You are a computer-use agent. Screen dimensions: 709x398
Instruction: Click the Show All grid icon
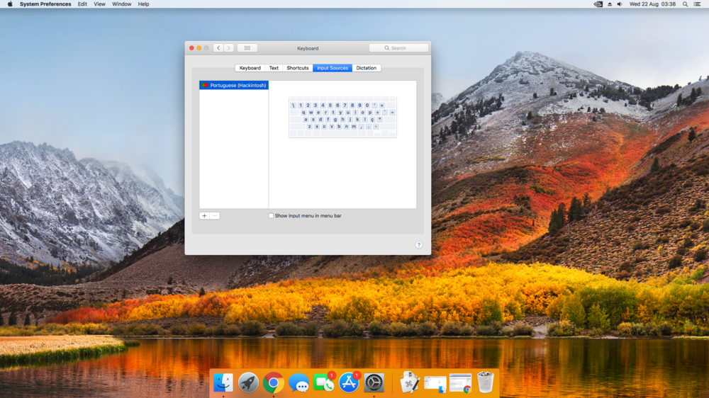[x=247, y=48]
